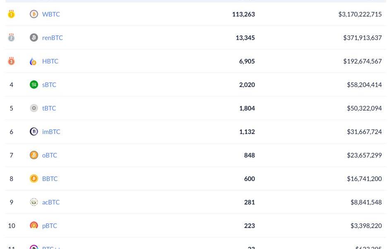389x249 pixels.
Task: Click the acBTC token logo icon
Action: [34, 202]
